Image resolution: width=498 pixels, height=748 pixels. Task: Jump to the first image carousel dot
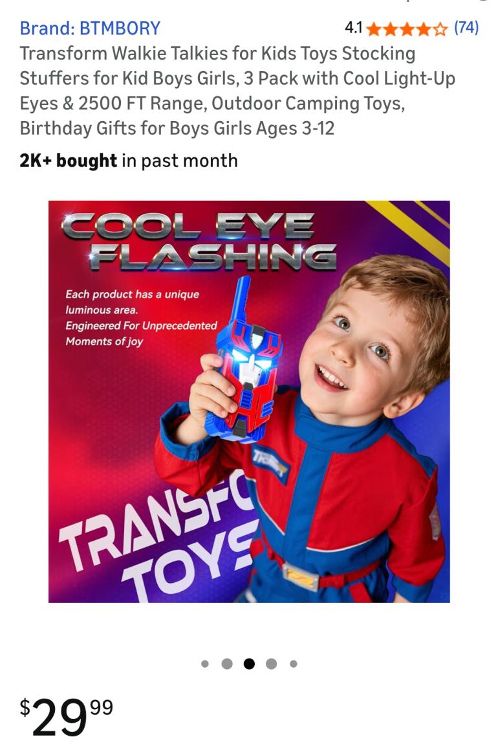[x=205, y=664]
